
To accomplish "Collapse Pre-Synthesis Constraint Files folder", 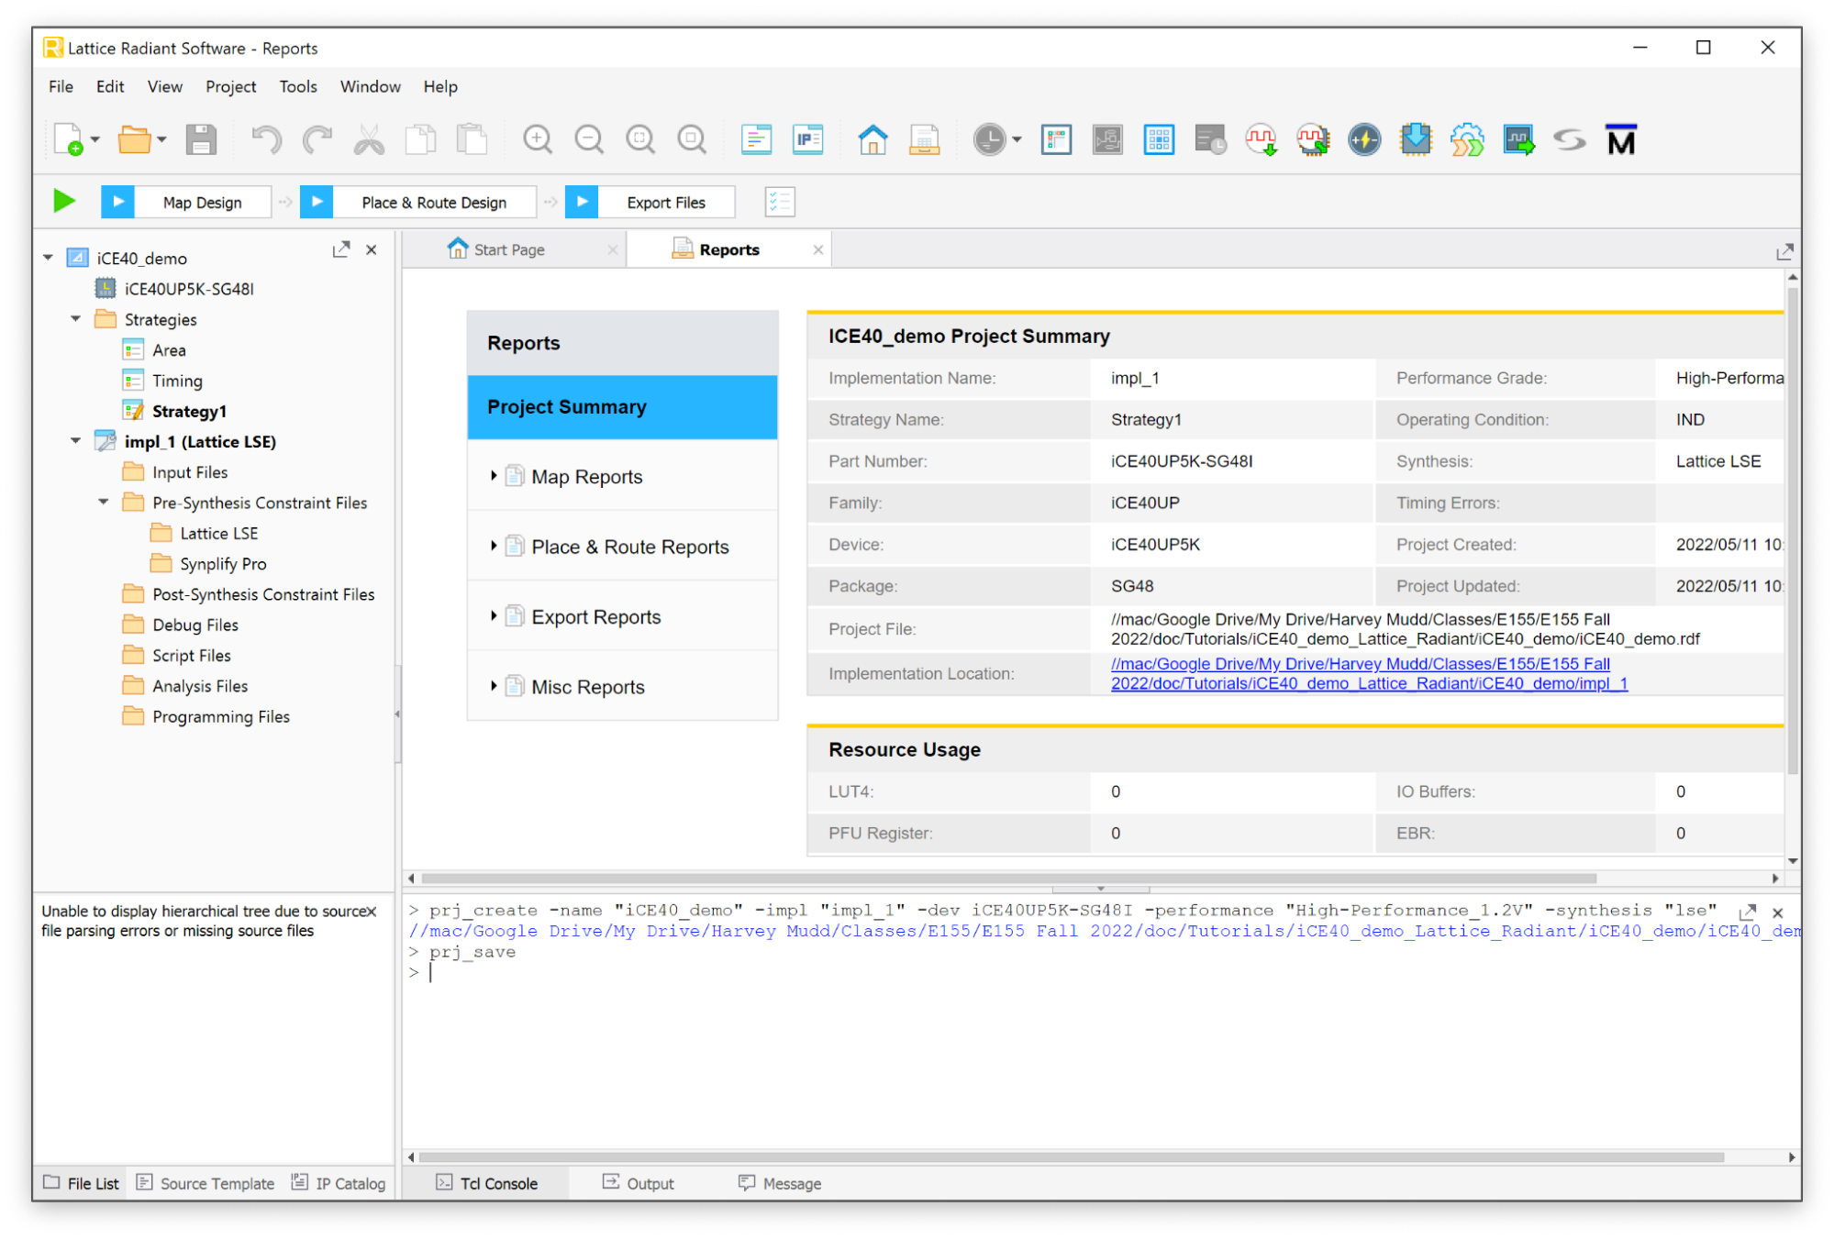I will [104, 503].
